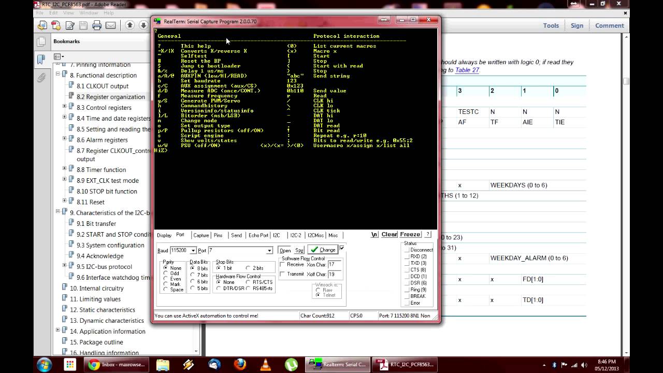This screenshot has height=373, width=663.
Task: Switch to the Send tab in RealTerm
Action: 236,235
